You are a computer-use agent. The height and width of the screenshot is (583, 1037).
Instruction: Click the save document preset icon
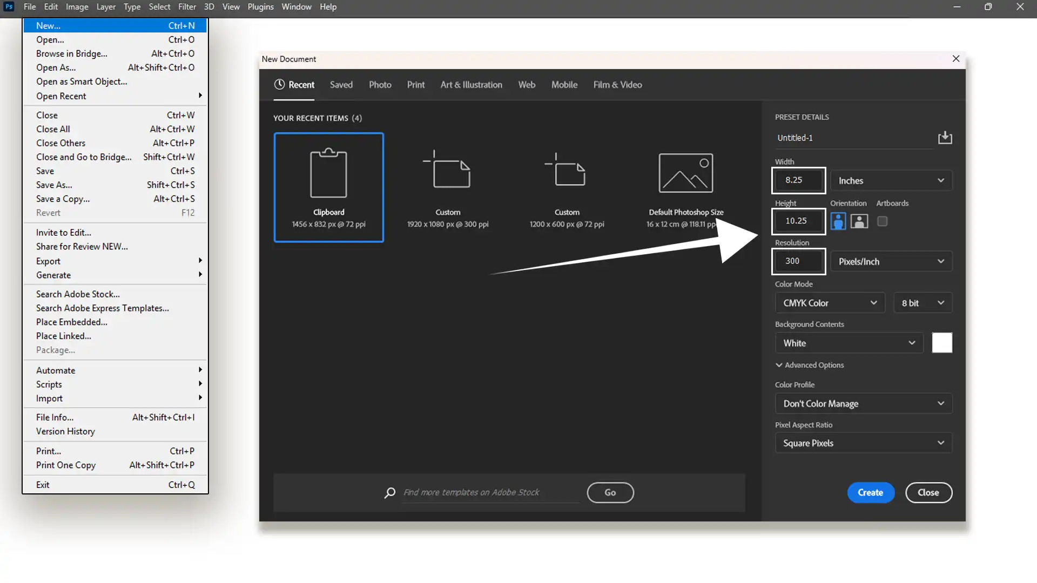point(945,138)
